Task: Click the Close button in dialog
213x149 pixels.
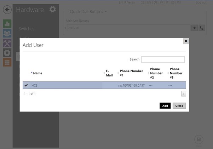Action: point(179,106)
